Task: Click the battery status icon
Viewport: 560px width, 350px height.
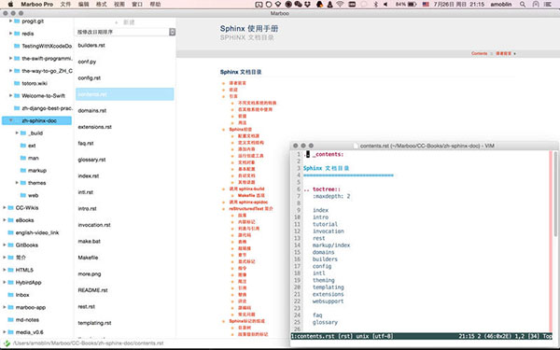Action: pos(413,5)
